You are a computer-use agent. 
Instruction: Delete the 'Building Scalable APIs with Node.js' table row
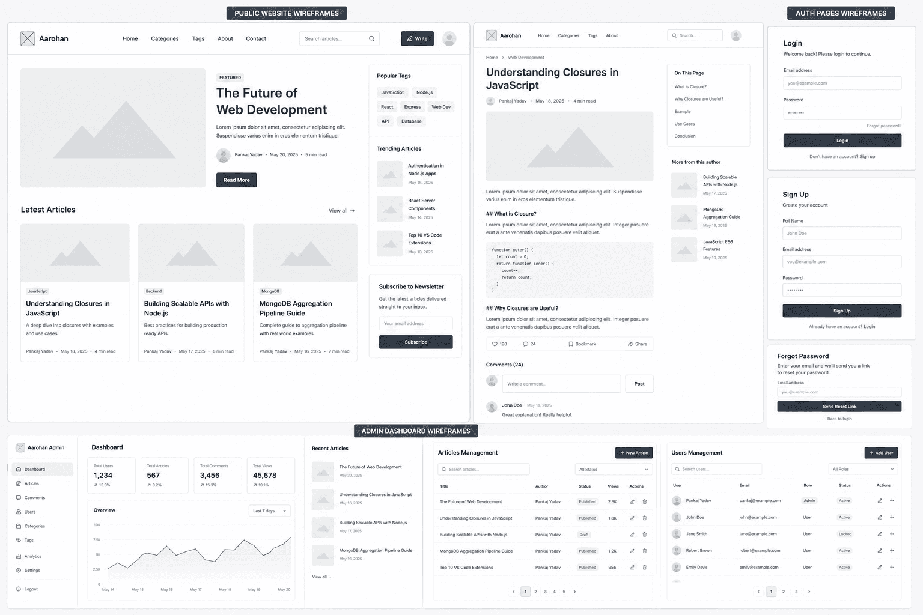point(645,535)
